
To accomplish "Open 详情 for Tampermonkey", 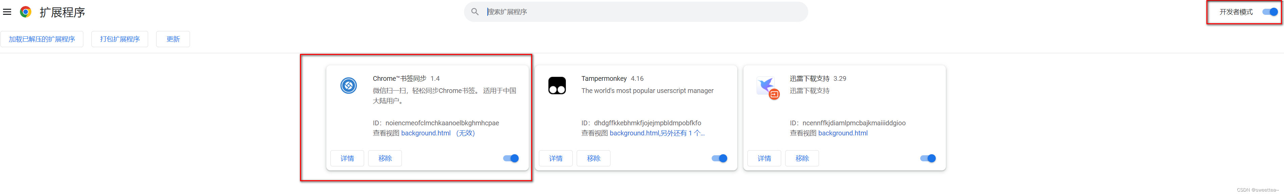I will (556, 158).
